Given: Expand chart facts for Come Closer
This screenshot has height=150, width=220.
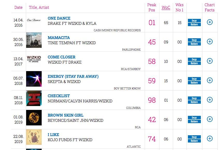Looking at the screenshot, I should [210, 61].
